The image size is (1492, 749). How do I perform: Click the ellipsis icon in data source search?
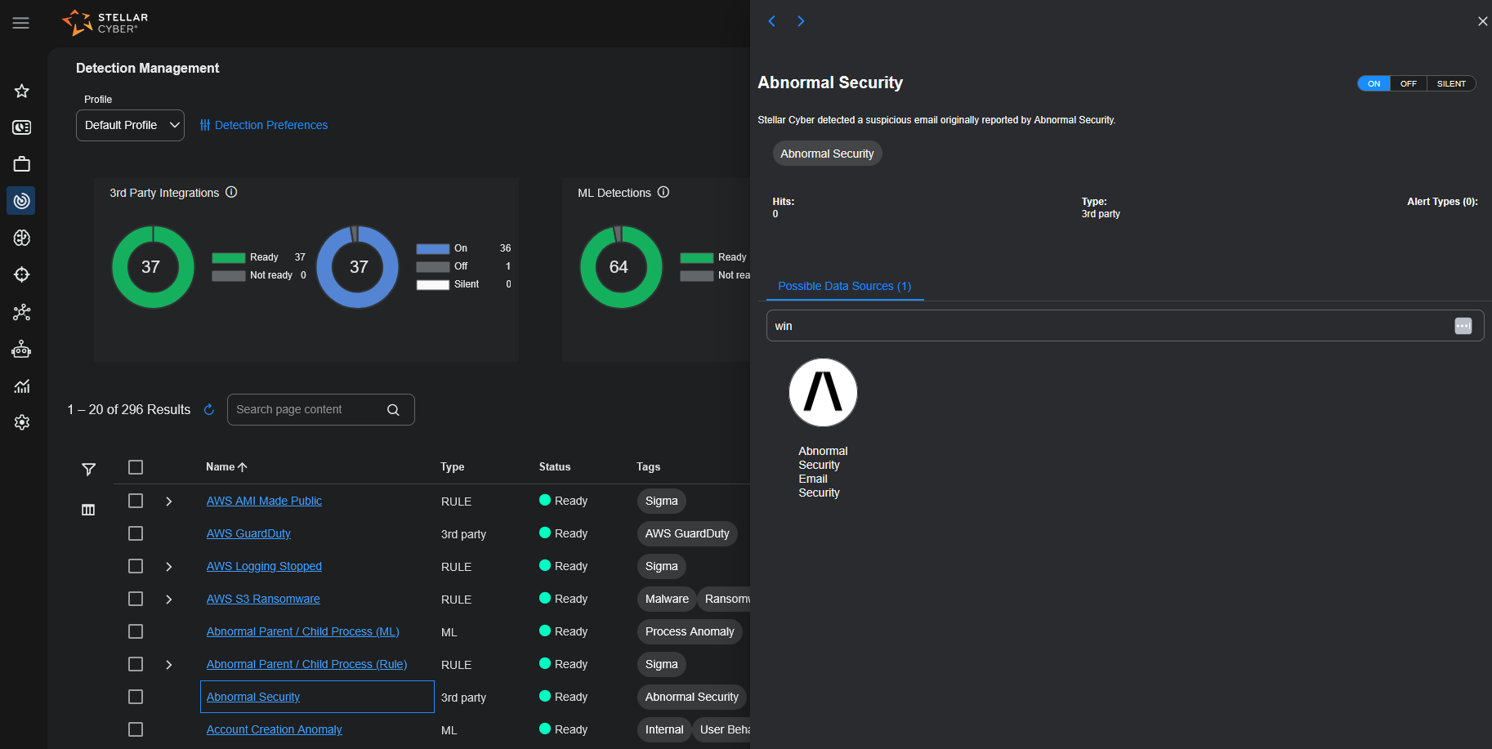(1463, 326)
